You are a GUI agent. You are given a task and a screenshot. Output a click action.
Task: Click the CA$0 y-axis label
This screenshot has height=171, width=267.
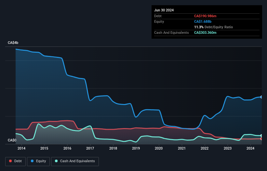[12, 140]
